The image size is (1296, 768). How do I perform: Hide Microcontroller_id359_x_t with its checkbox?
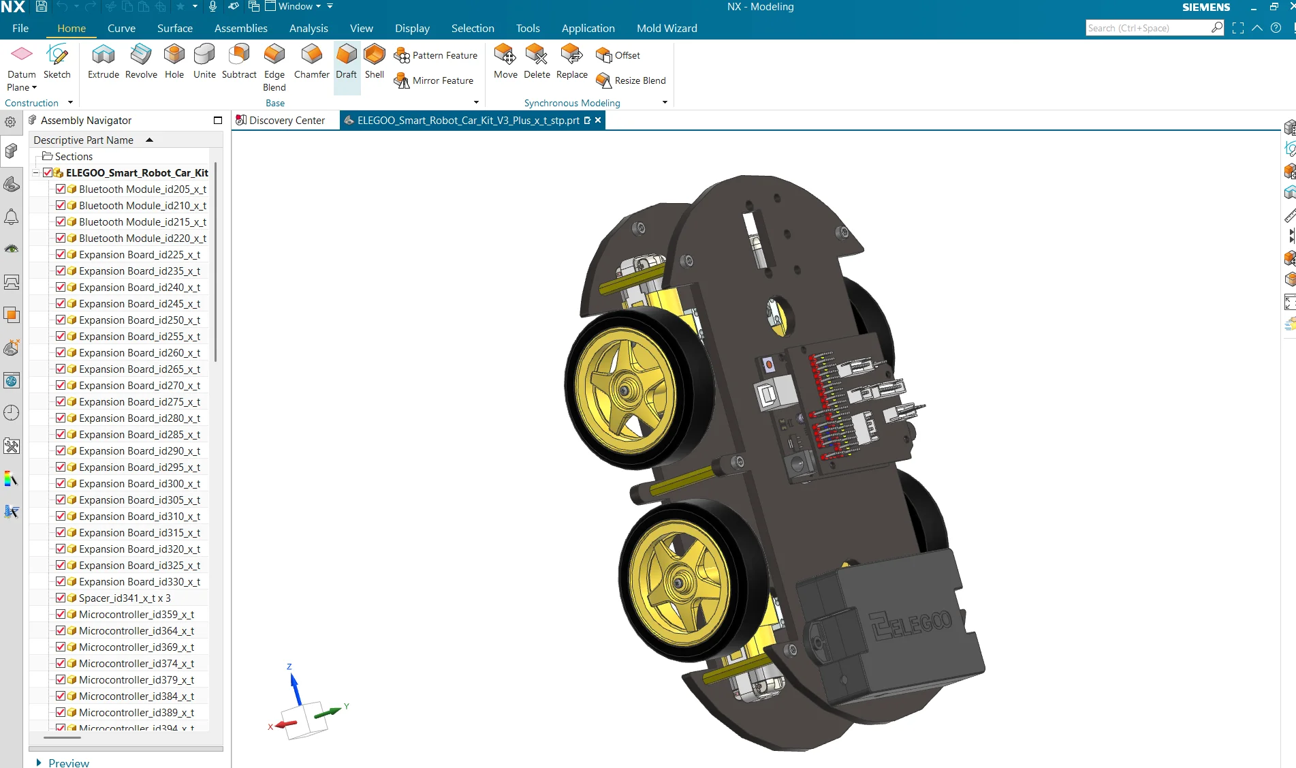61,614
